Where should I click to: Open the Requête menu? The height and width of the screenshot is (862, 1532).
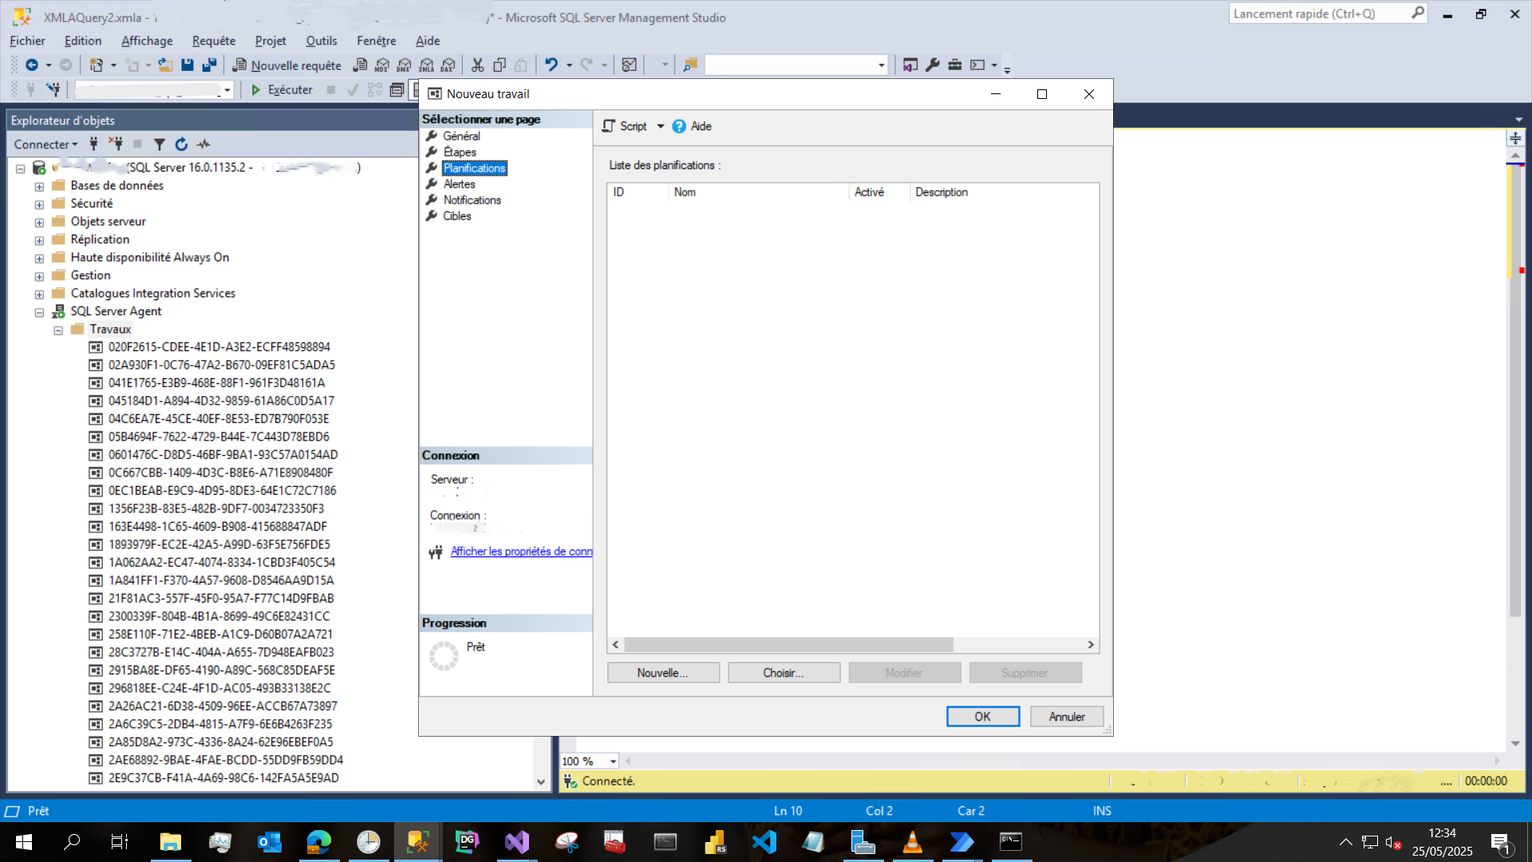point(214,41)
